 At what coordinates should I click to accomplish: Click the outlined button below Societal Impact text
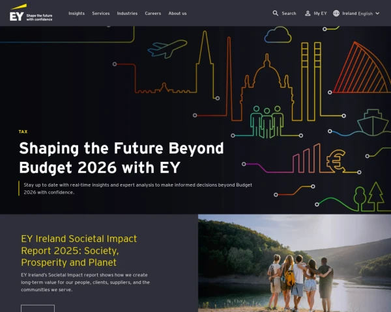[38, 308]
